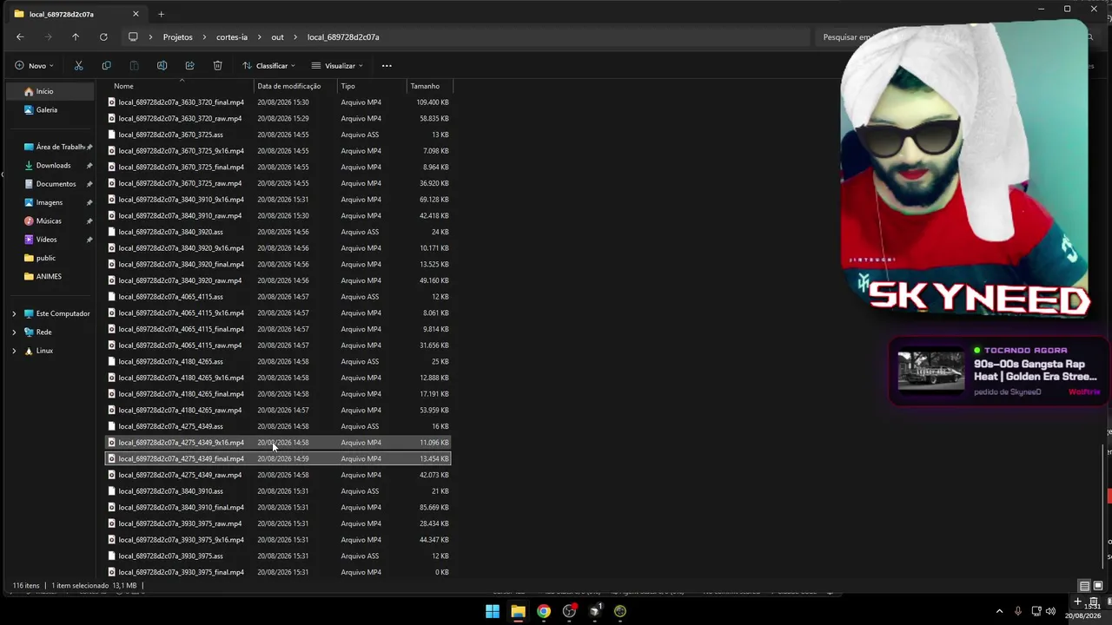Refresh the current folder view

pos(103,37)
